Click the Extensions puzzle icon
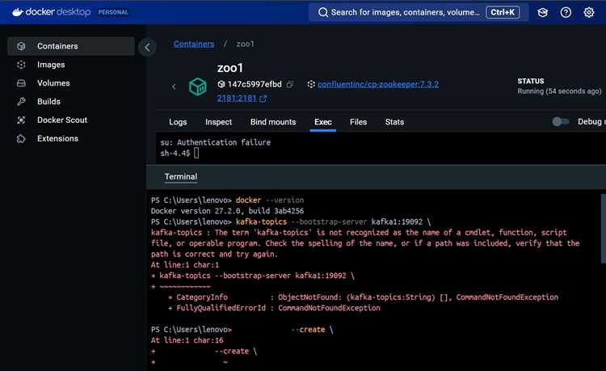Screen dimensions: 606x371 21,138
